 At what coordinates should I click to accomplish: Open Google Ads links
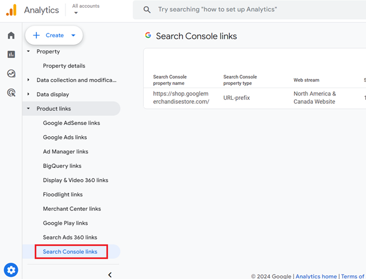click(65, 137)
